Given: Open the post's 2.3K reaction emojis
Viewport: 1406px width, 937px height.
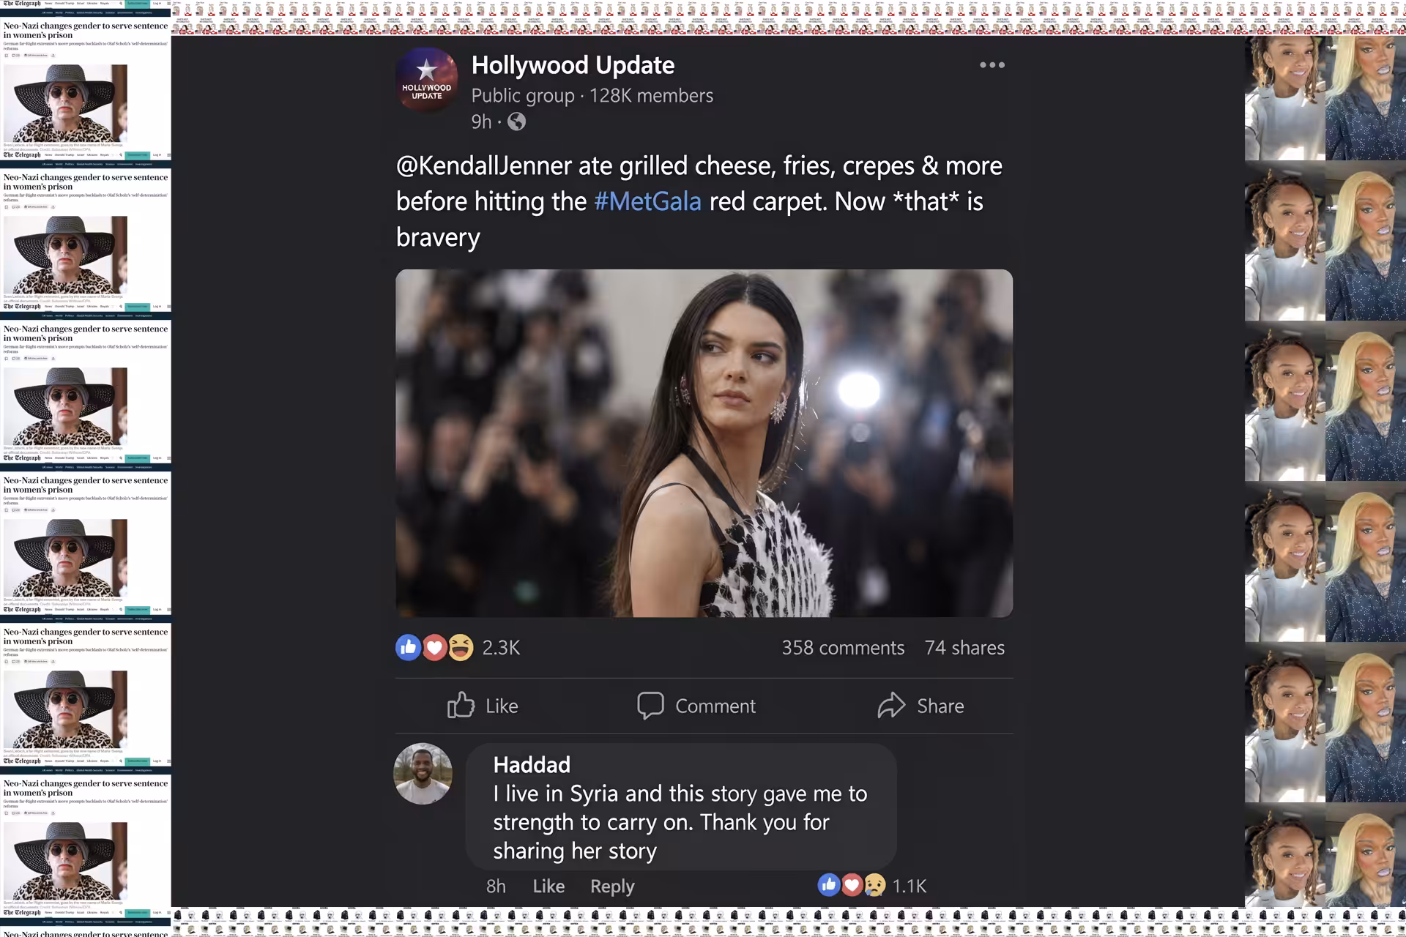Looking at the screenshot, I should 434,647.
